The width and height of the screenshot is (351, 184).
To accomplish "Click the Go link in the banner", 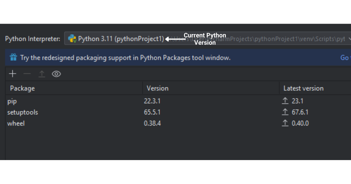I will point(345,58).
